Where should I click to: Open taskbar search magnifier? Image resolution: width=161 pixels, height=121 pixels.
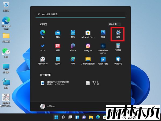click(x=63, y=117)
